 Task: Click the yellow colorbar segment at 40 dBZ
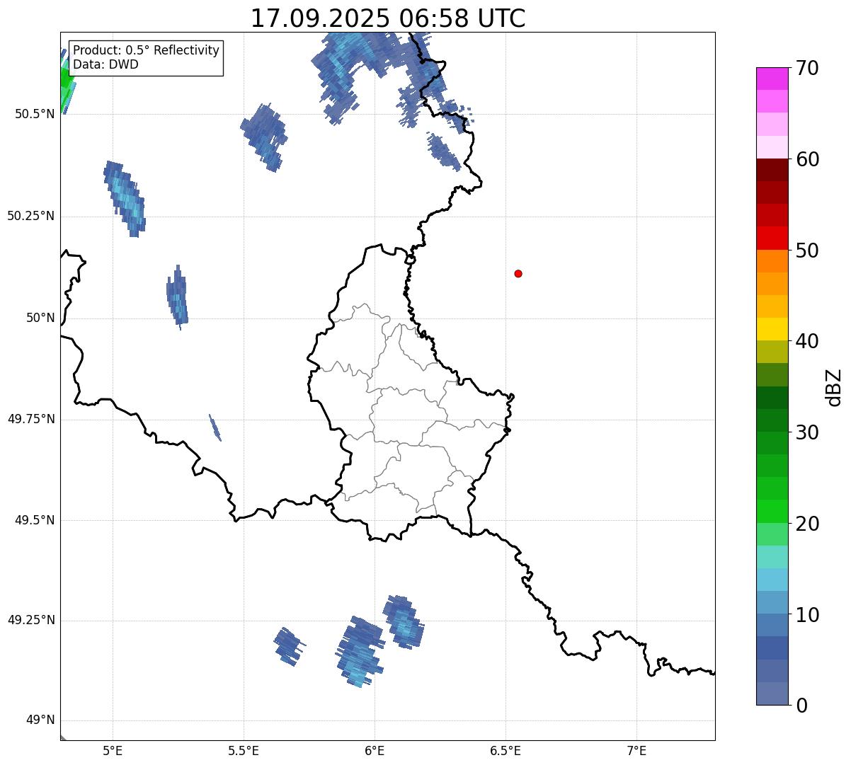tap(772, 329)
